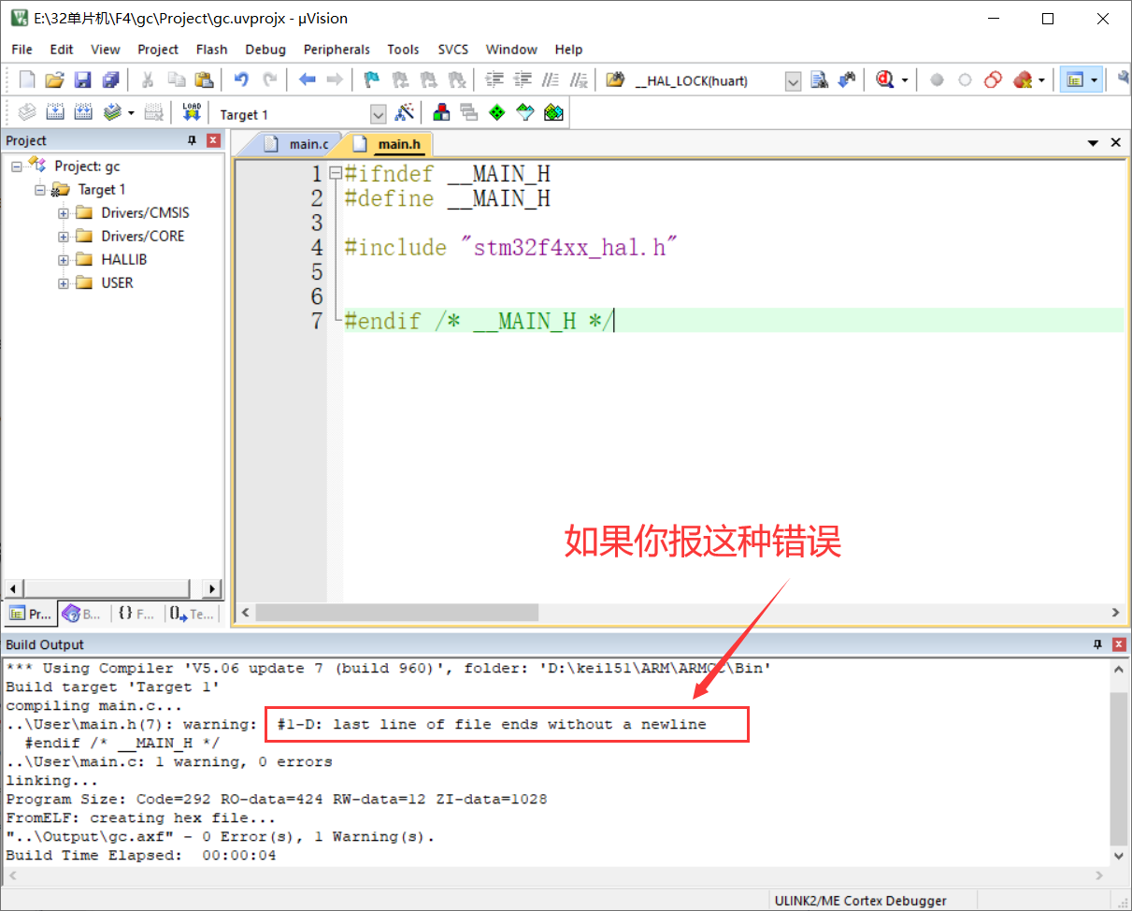
Task: Select the Rebuild all target files icon
Action: 83,112
